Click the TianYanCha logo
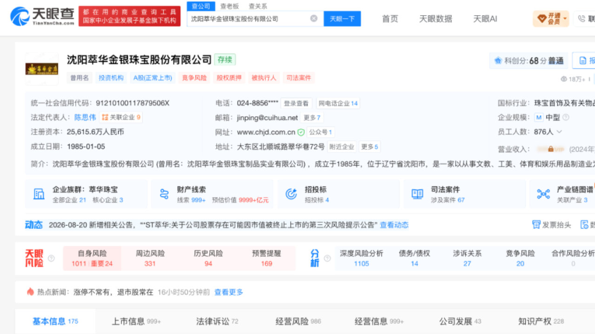Image resolution: width=595 pixels, height=334 pixels. pos(42,16)
